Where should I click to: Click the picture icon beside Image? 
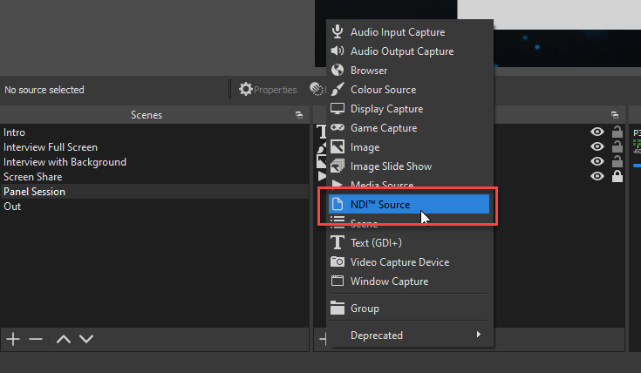pyautogui.click(x=338, y=146)
